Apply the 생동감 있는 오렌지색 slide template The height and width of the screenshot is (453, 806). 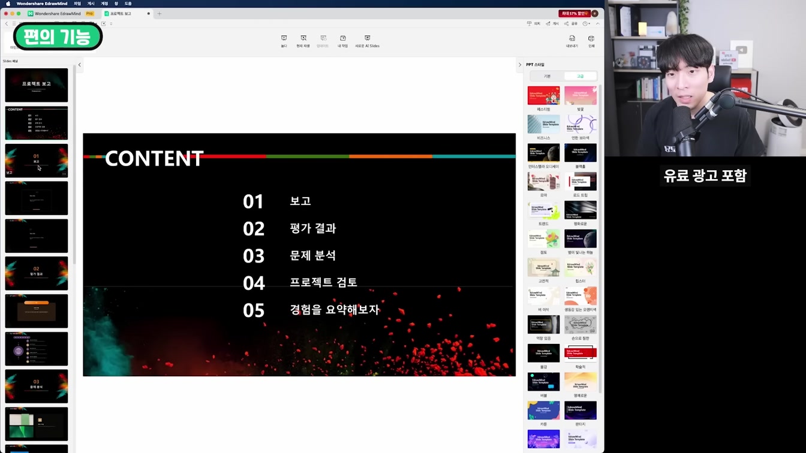(581, 296)
